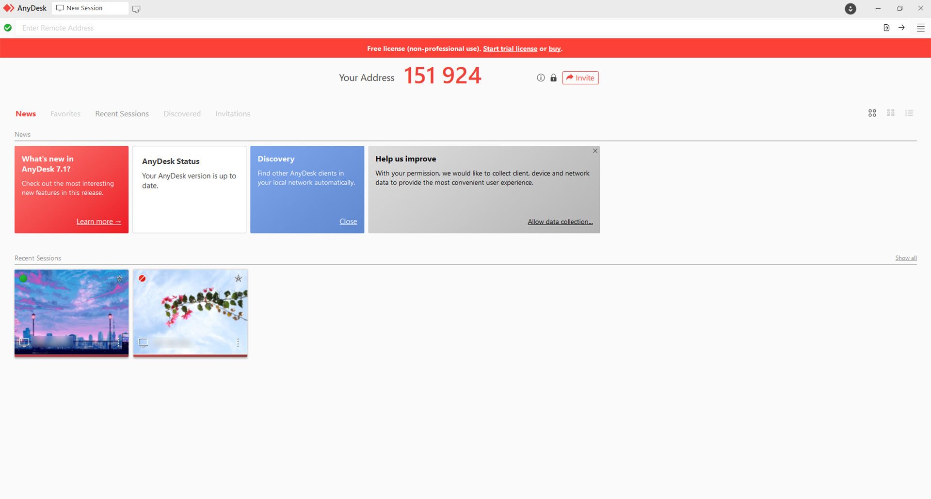Select the Favorites tab
This screenshot has width=931, height=499.
65,114
